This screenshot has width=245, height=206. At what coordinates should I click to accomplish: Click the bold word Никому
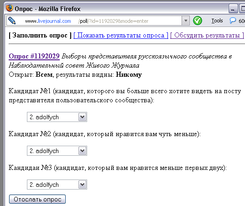click(x=129, y=74)
